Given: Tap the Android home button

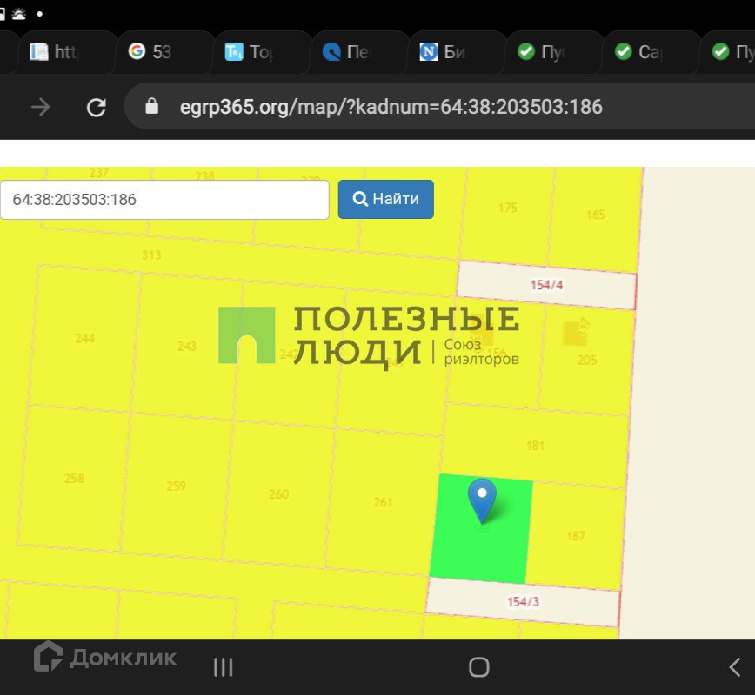Looking at the screenshot, I should 479,667.
